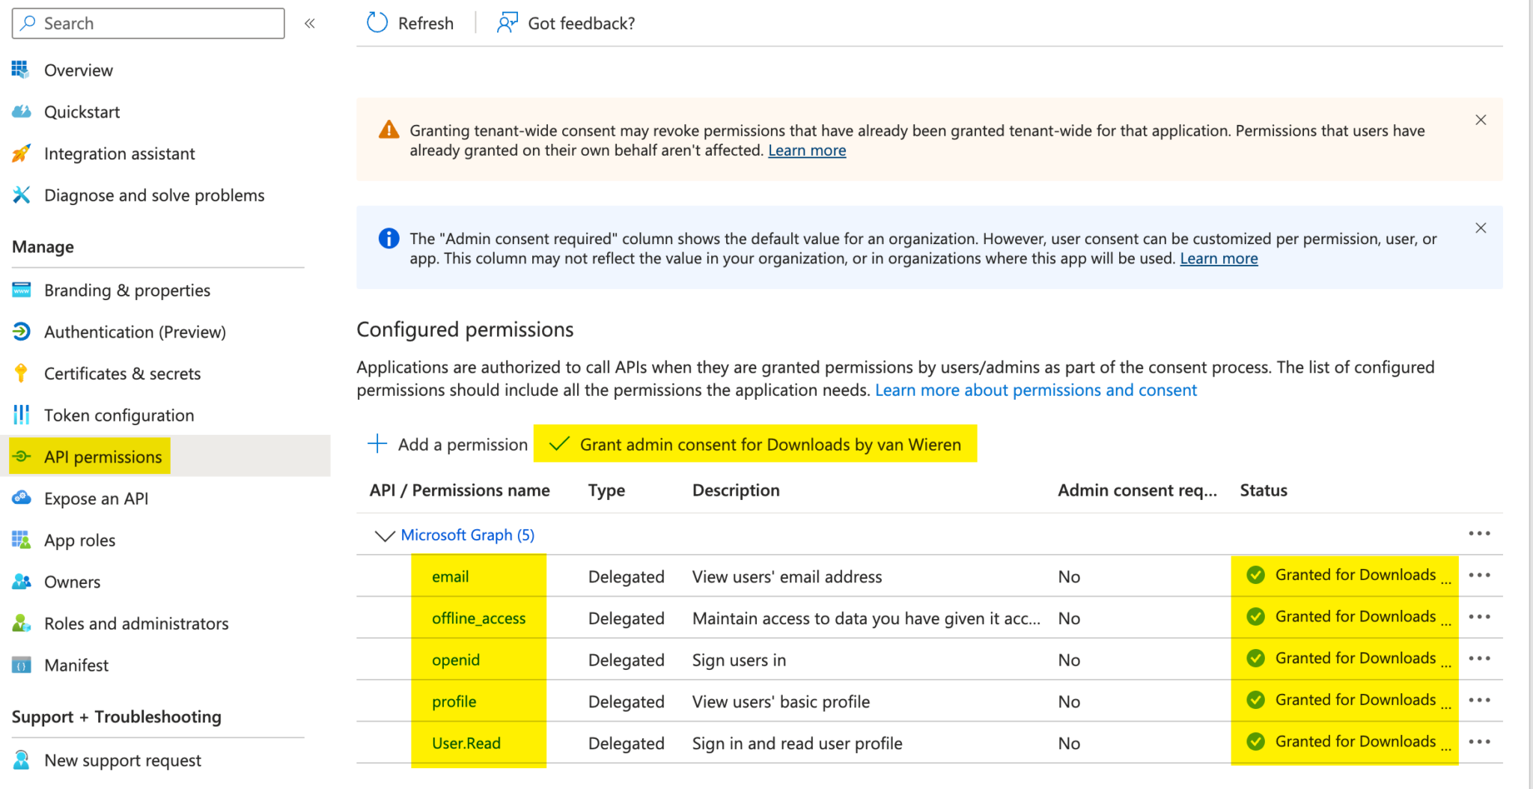Open more options for email permission

pos(1479,575)
